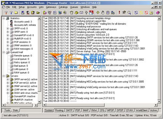Collapse the Queued mail node

(x=4, y=52)
